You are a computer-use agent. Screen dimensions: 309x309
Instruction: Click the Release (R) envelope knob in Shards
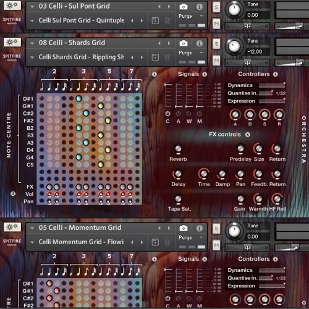(279, 114)
